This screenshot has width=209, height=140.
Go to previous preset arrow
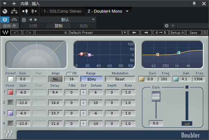click(x=31, y=20)
